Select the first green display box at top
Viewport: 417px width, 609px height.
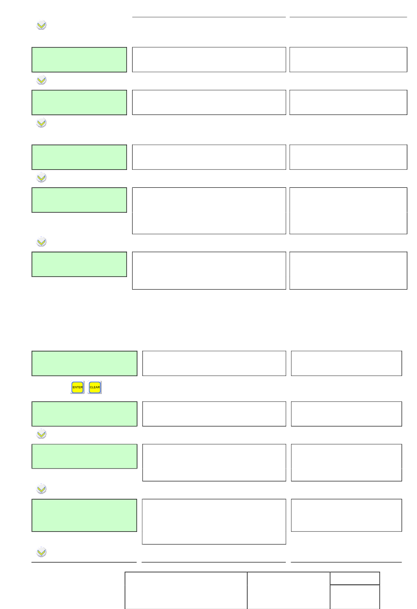pos(79,60)
